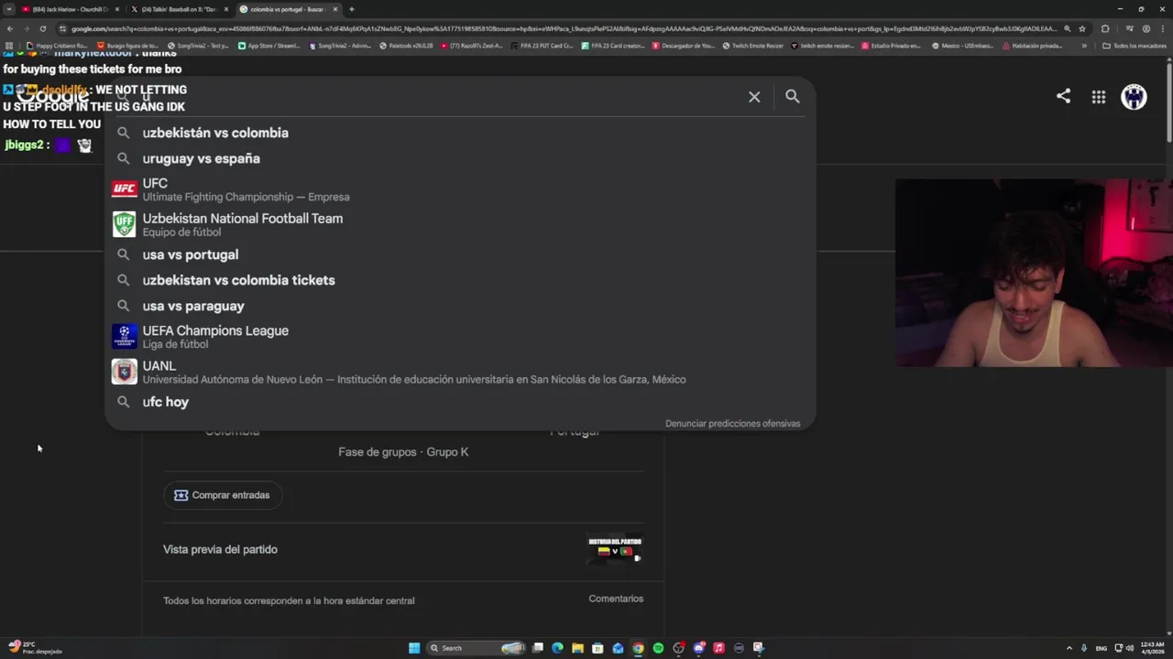The height and width of the screenshot is (659, 1173).
Task: Reload the page
Action: pos(42,28)
